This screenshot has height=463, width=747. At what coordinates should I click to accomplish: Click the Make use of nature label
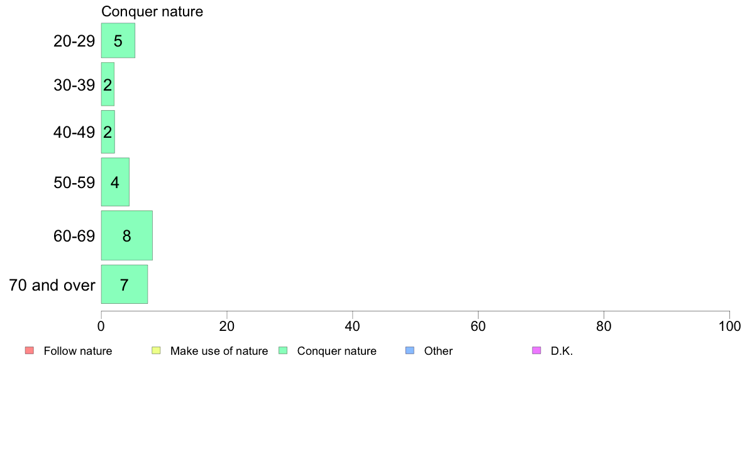coord(219,351)
